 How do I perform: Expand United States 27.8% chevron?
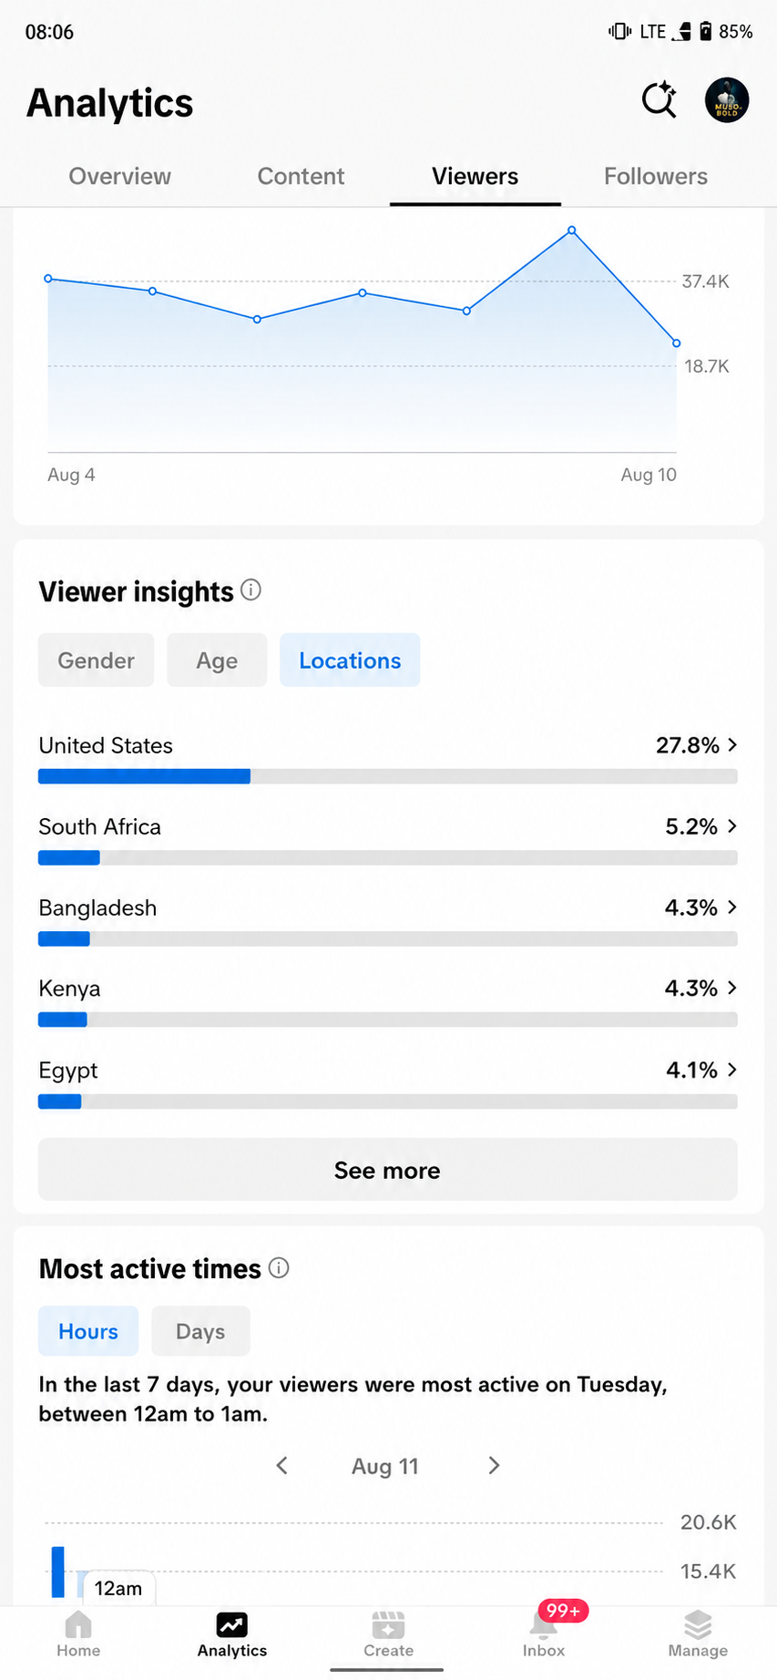731,745
